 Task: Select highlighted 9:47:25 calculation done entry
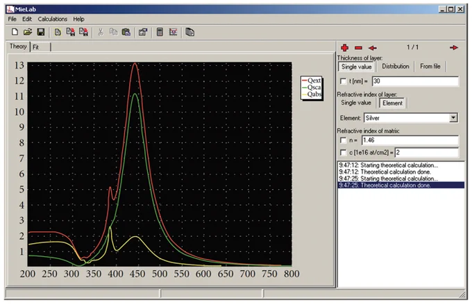point(401,185)
